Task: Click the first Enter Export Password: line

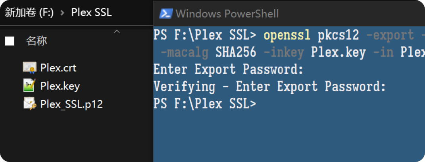Action: click(228, 69)
